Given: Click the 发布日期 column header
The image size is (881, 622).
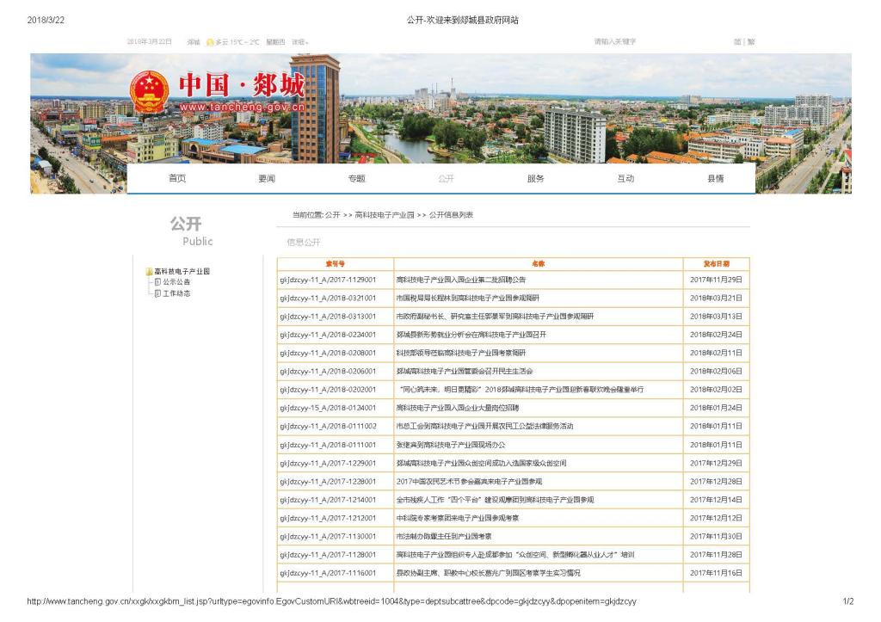Looking at the screenshot, I should tap(716, 264).
